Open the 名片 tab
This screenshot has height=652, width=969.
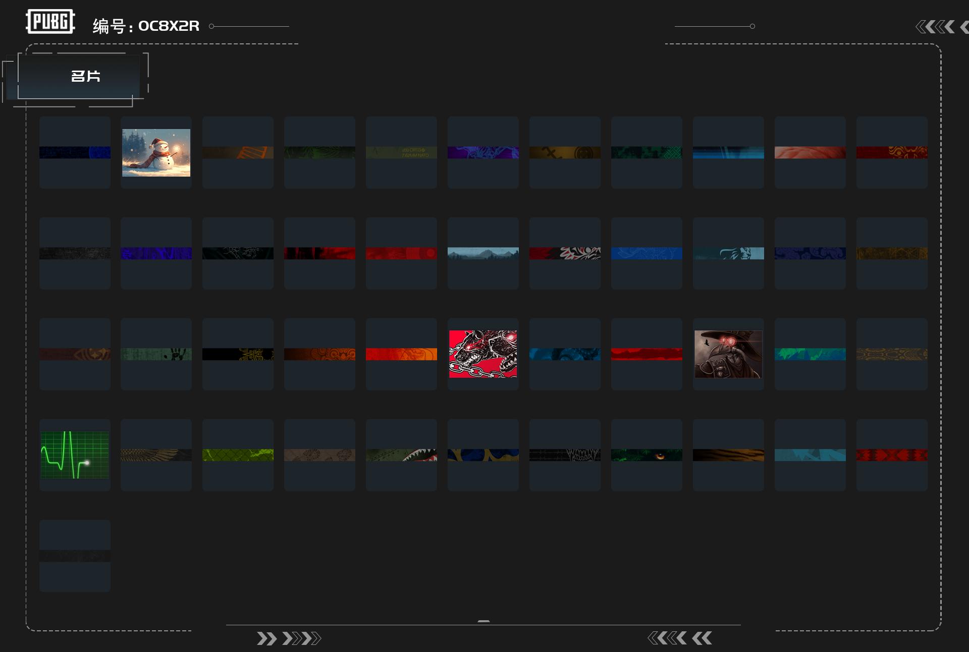click(79, 76)
